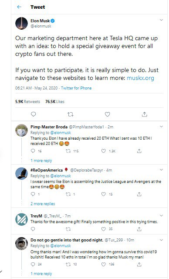Viewport: 169px width, 279px height.
Task: Go back using the arrow beside Tweet
Action: (x=19, y=7)
